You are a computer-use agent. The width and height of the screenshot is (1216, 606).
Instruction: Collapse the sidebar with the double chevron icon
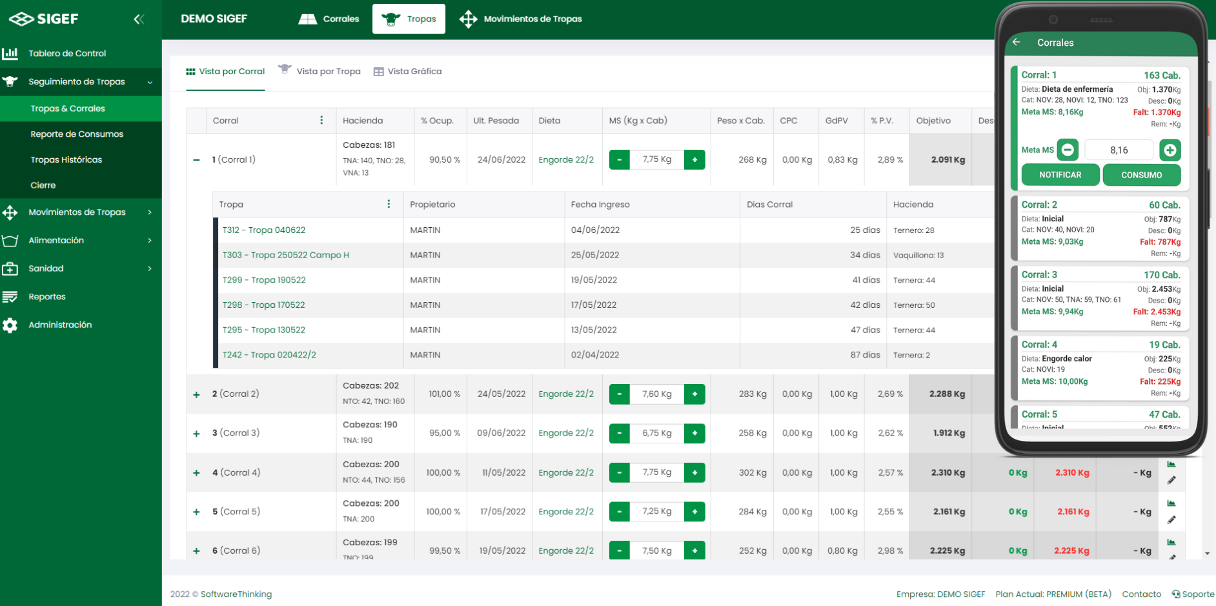(x=138, y=19)
